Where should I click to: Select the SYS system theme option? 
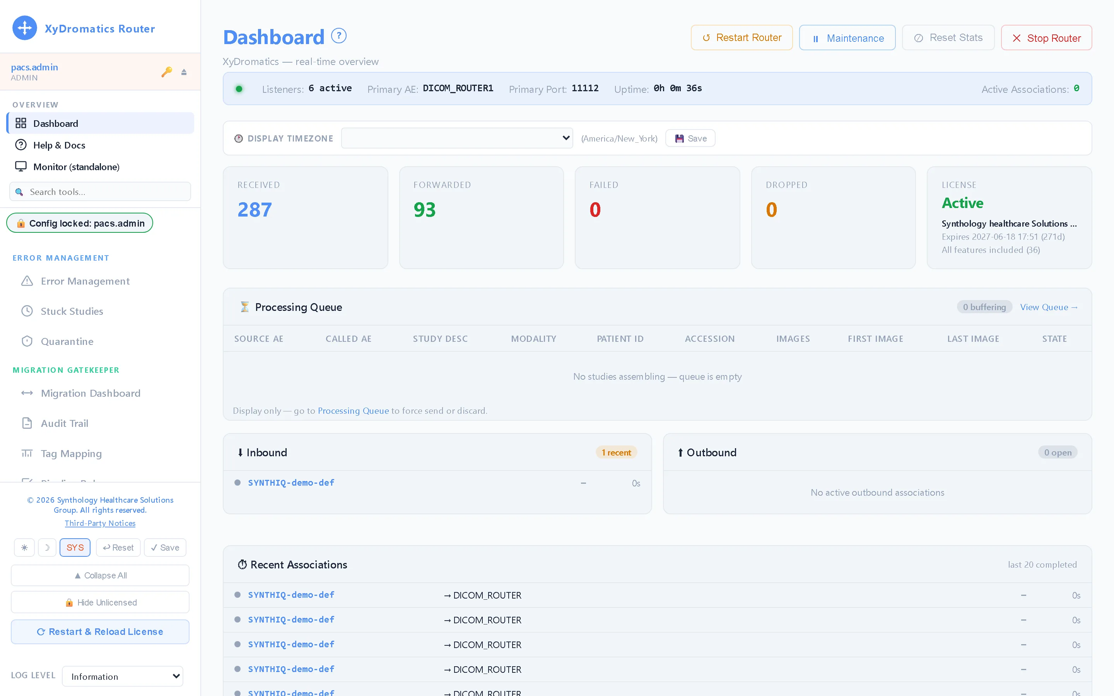(x=75, y=547)
